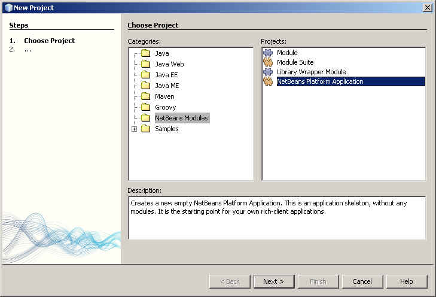Screen dimensions: 436x297
Task: Click the Next > button
Action: coord(273,281)
